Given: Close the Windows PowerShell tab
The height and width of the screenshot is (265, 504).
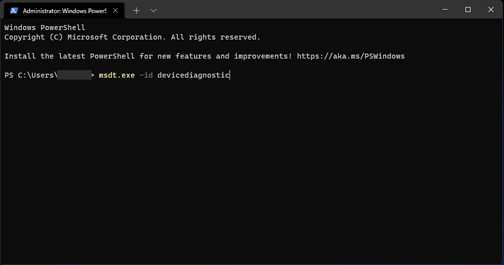Looking at the screenshot, I should click(115, 11).
